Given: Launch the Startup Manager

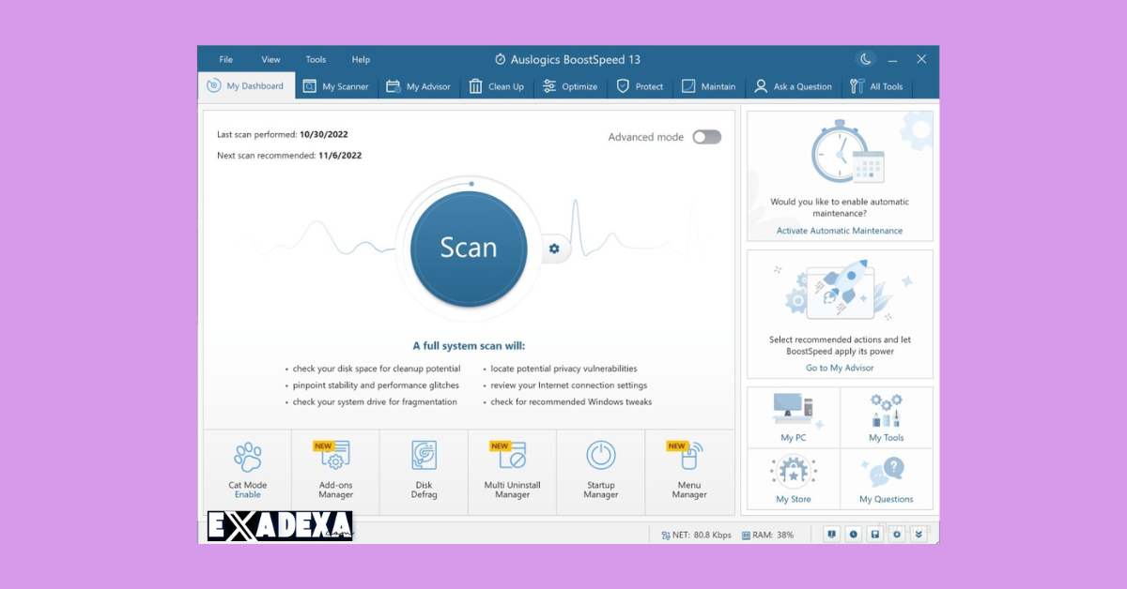Looking at the screenshot, I should (600, 472).
